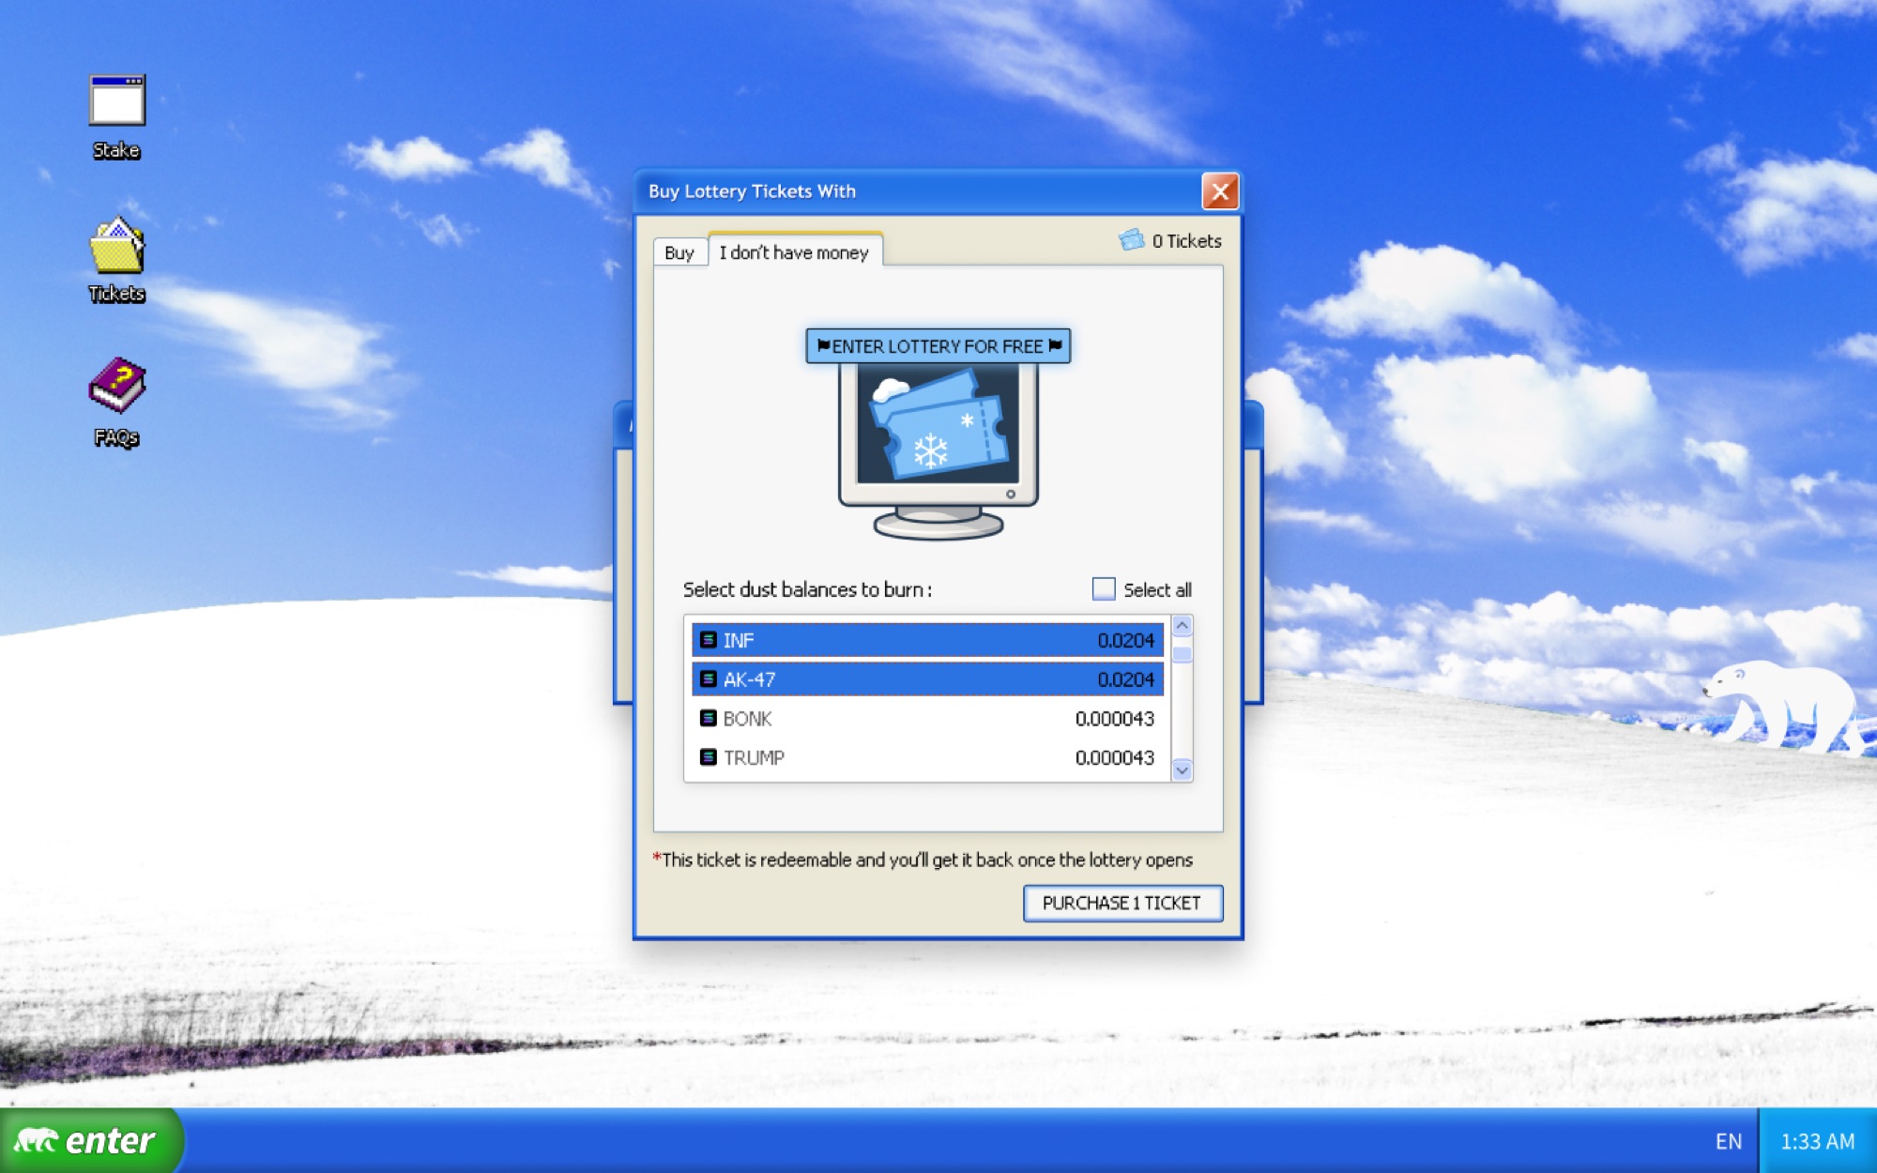Screen dimensions: 1877x1173
Task: Select the TRUMP dust balance row
Action: 927,756
